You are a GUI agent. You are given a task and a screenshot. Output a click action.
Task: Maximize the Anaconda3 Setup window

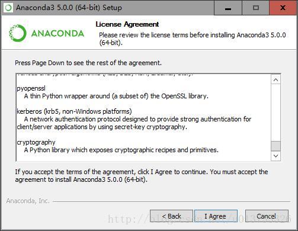click(256, 8)
